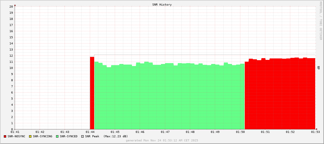Click the yellow SNR-SYNCING legend swatch
The width and height of the screenshot is (324, 144).
[x=30, y=136]
